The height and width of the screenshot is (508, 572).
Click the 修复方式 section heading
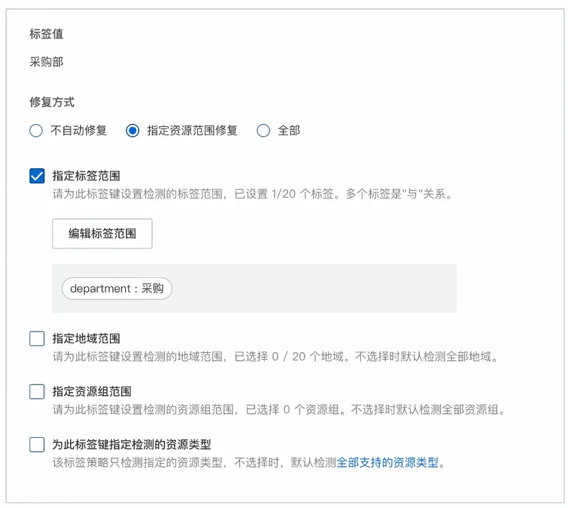52,102
